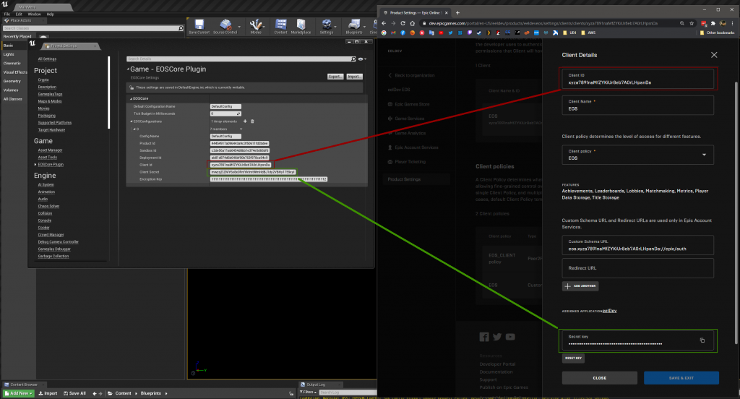Select Geometry category in Place Actors
Screen dimensions: 740x399
pos(12,81)
